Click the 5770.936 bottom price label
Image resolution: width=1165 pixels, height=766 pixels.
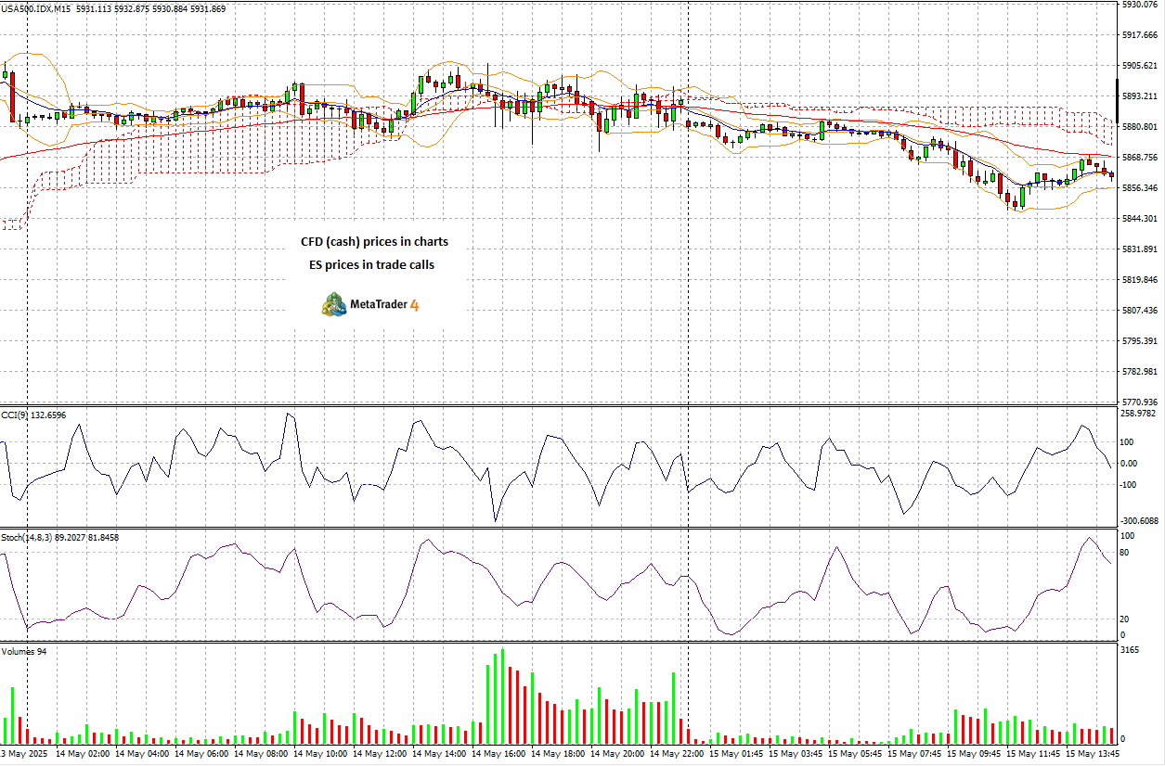tap(1138, 402)
